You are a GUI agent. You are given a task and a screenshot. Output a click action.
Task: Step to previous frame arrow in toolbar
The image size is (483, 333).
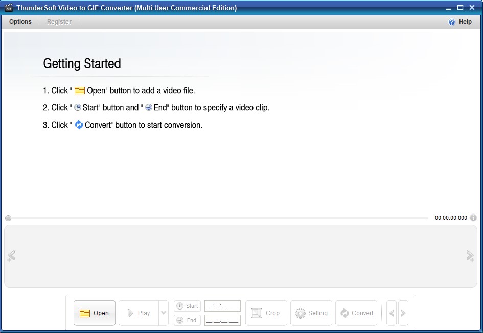pyautogui.click(x=392, y=313)
